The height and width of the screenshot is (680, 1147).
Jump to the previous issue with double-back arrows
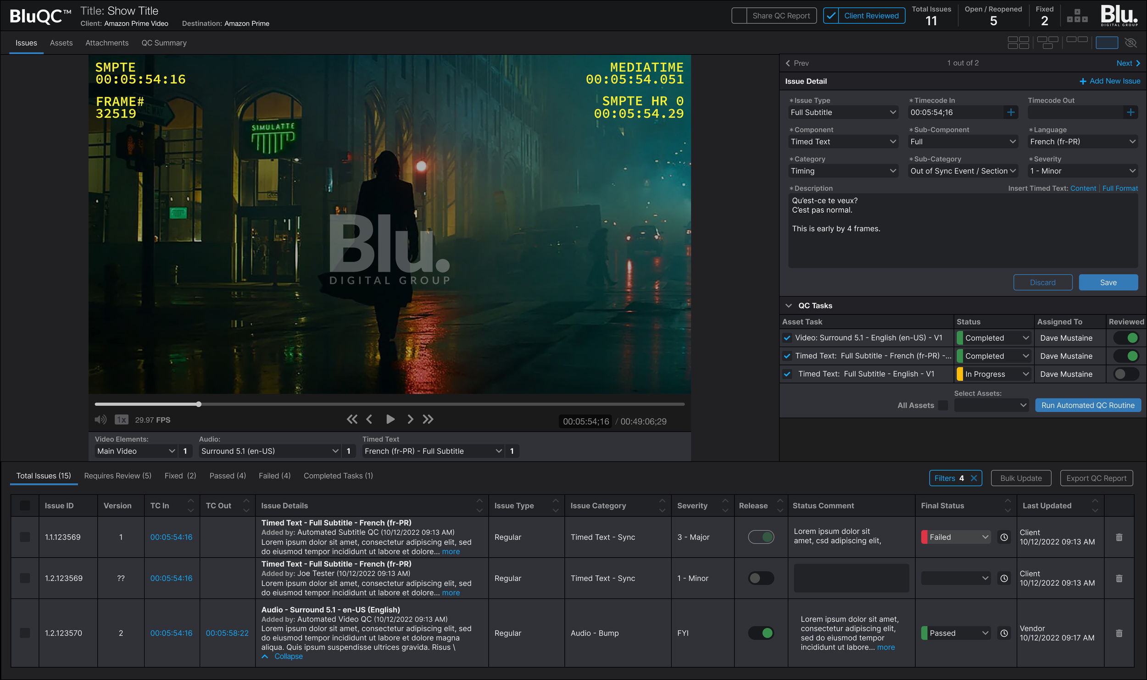pos(352,419)
